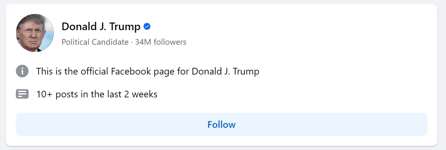The image size is (446, 150).
Task: Click the gray info circle icon
Action: (22, 71)
